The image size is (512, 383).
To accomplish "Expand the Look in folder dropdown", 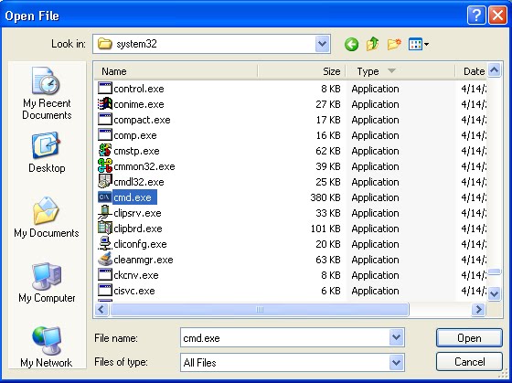I will 322,44.
